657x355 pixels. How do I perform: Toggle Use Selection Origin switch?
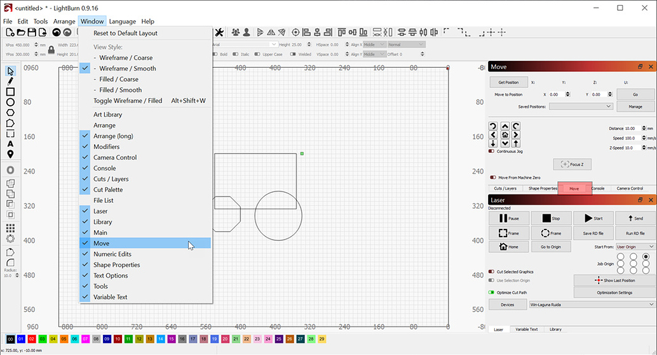click(x=492, y=281)
